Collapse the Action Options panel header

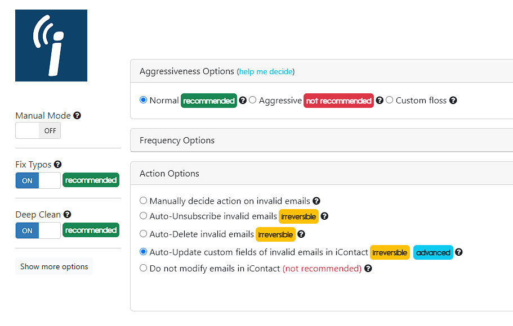click(322, 174)
